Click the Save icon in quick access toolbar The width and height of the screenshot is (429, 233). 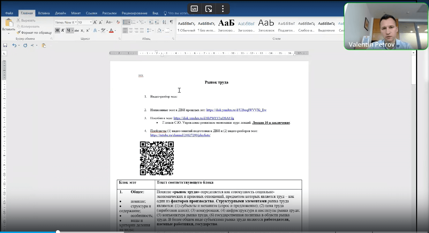click(x=5, y=45)
